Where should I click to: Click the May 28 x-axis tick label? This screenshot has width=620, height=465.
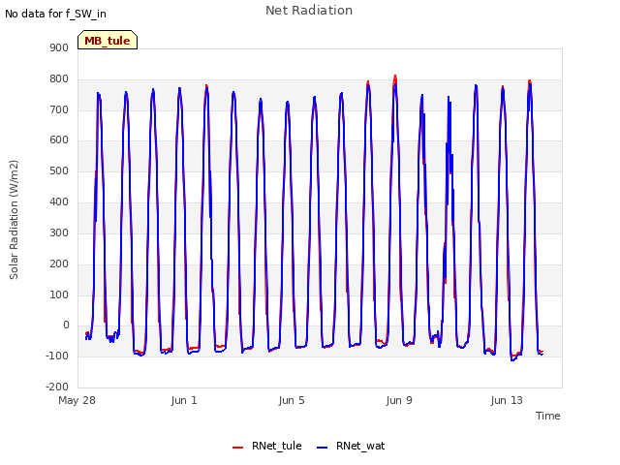[x=77, y=400]
